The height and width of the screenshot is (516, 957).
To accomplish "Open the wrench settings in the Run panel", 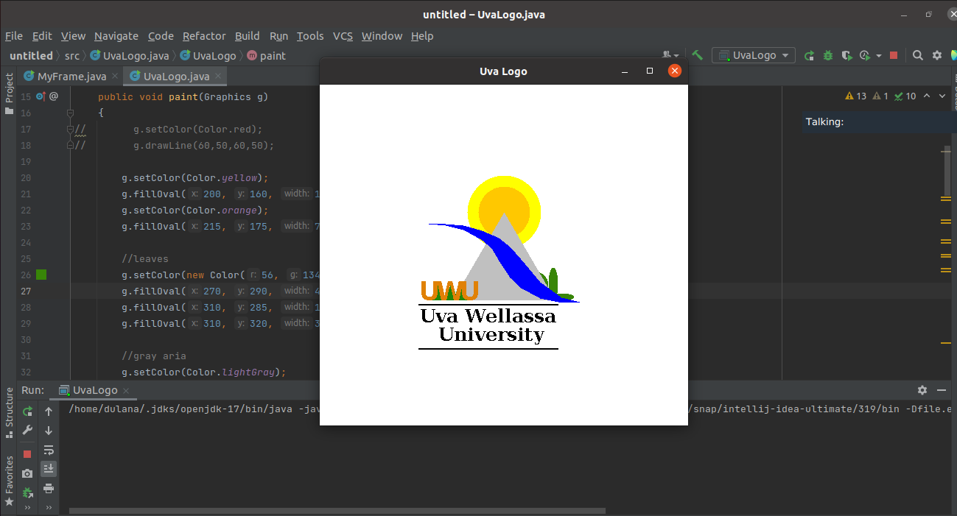I will click(x=27, y=431).
